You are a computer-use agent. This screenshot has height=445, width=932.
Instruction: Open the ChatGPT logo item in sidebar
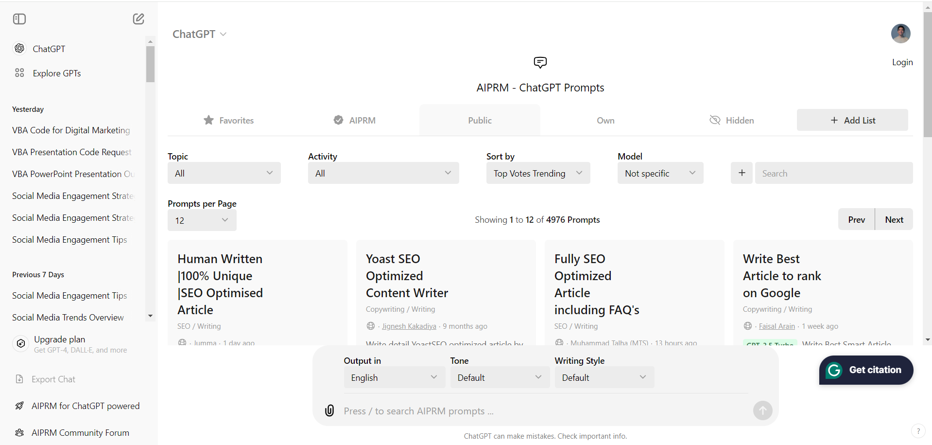[x=19, y=49]
